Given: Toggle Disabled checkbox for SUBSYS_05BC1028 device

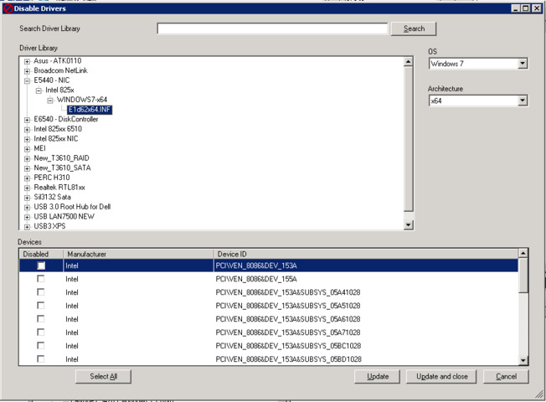Looking at the screenshot, I should pos(41,346).
